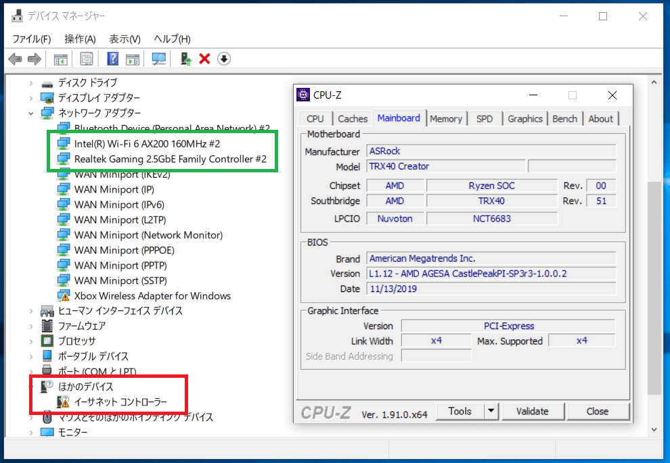Screen dimensions: 670x463
Task: Switch to the Caches tab
Action: pyautogui.click(x=353, y=119)
